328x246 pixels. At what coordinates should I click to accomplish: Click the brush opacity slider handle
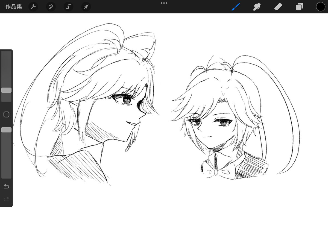tap(6, 130)
